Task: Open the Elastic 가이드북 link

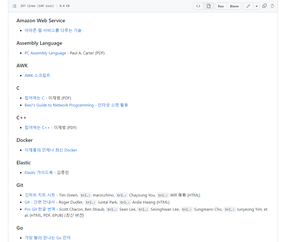Action: (x=38, y=172)
